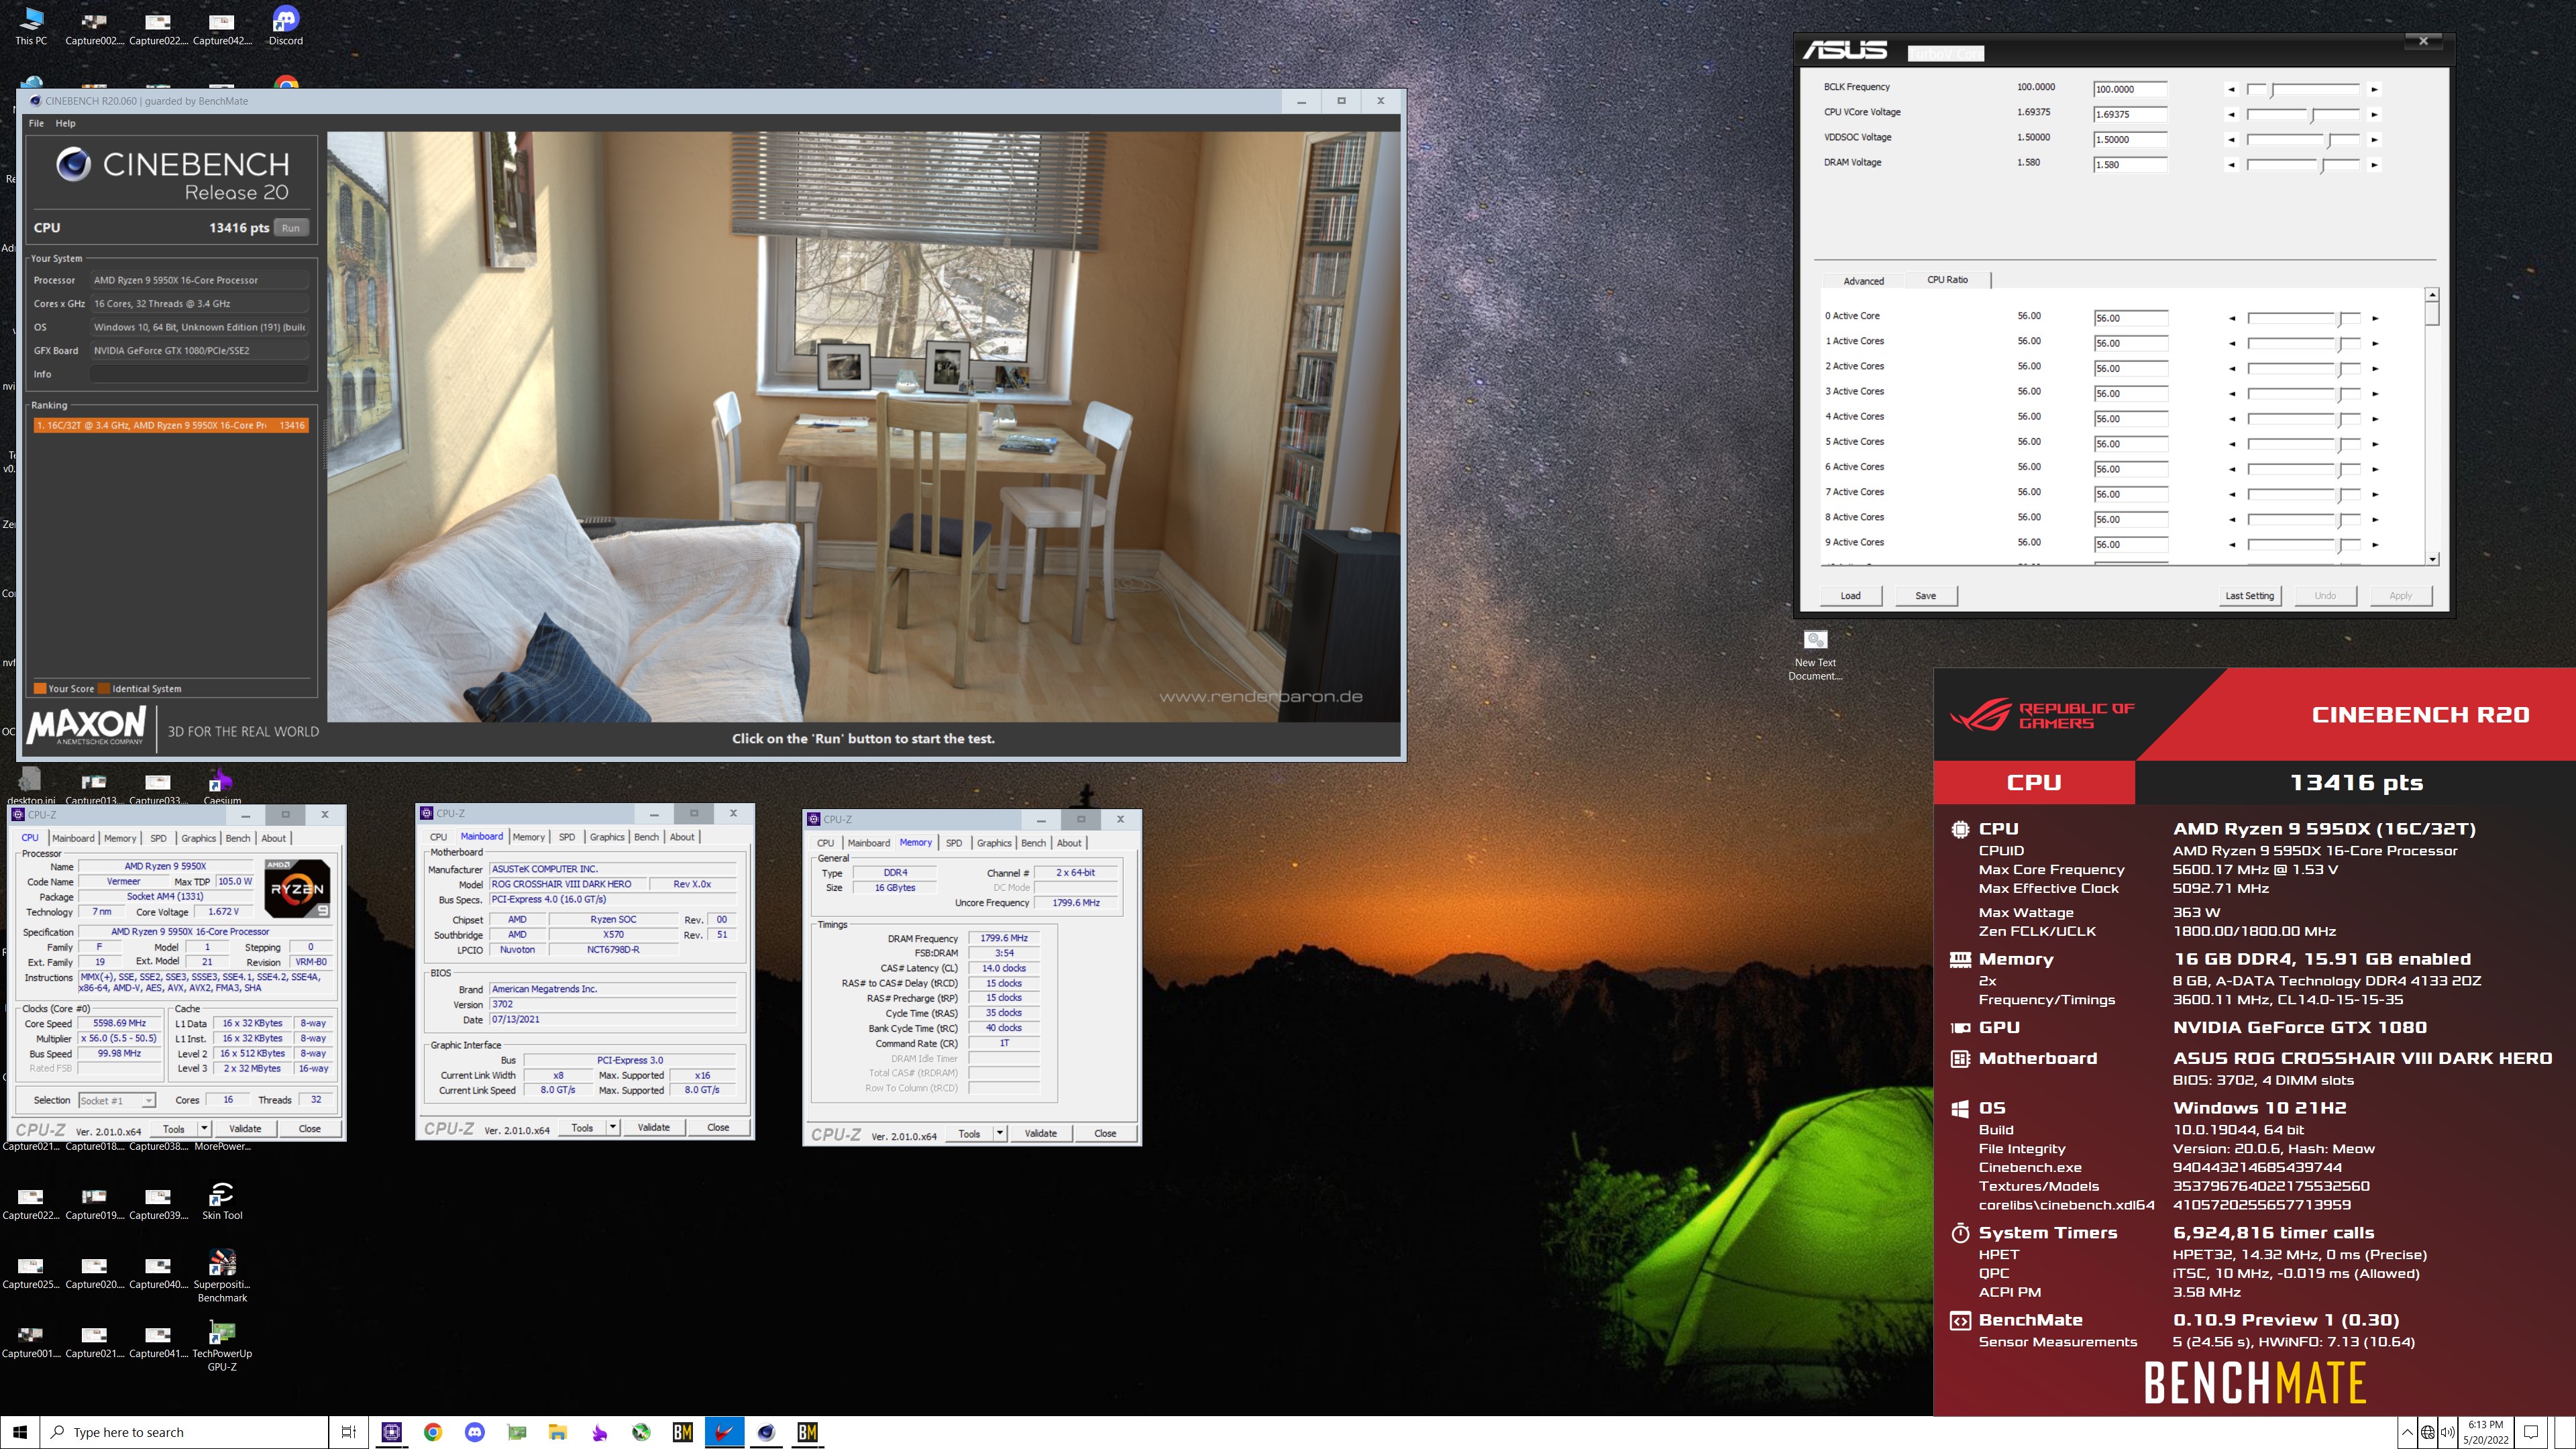The height and width of the screenshot is (1449, 2576).
Task: Open Discord from taskbar
Action: click(x=475, y=1432)
